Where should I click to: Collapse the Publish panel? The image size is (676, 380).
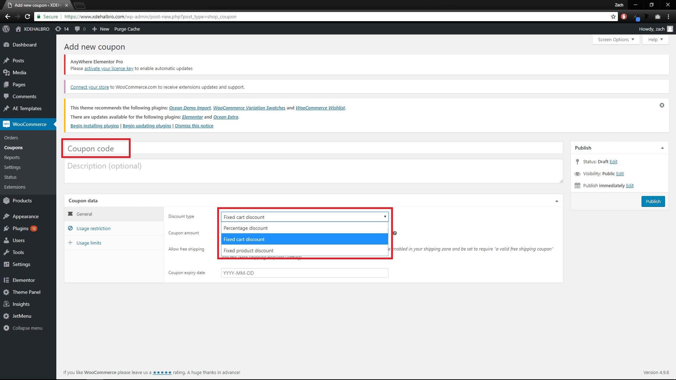point(662,148)
